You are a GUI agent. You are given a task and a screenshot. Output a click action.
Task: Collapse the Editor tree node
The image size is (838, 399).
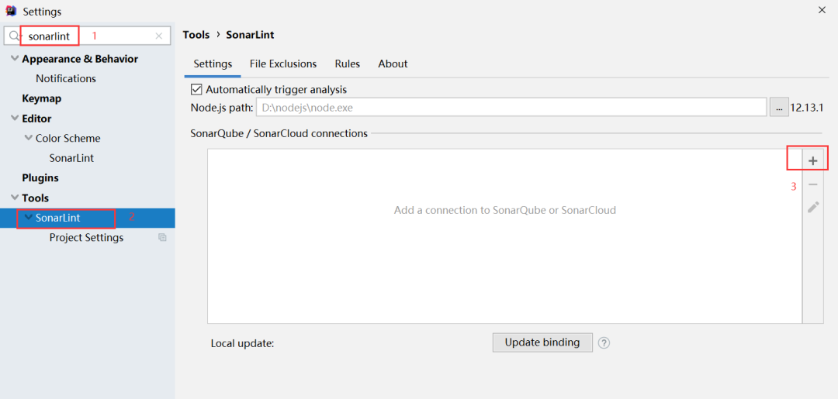tap(15, 118)
